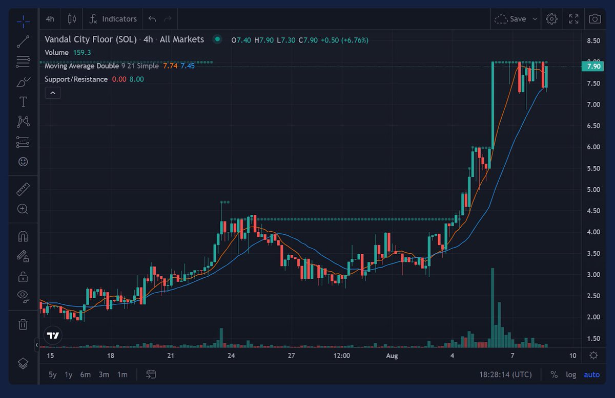Take a chart snapshot with camera icon

(594, 19)
